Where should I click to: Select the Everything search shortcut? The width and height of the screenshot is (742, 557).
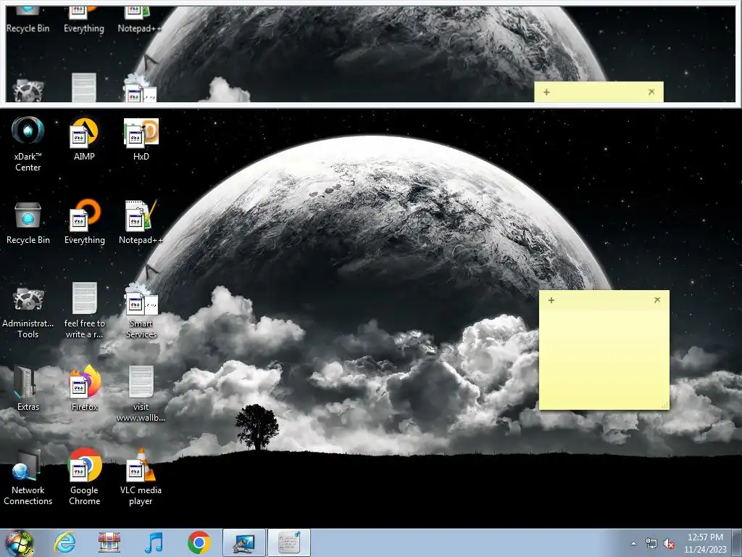(x=84, y=223)
